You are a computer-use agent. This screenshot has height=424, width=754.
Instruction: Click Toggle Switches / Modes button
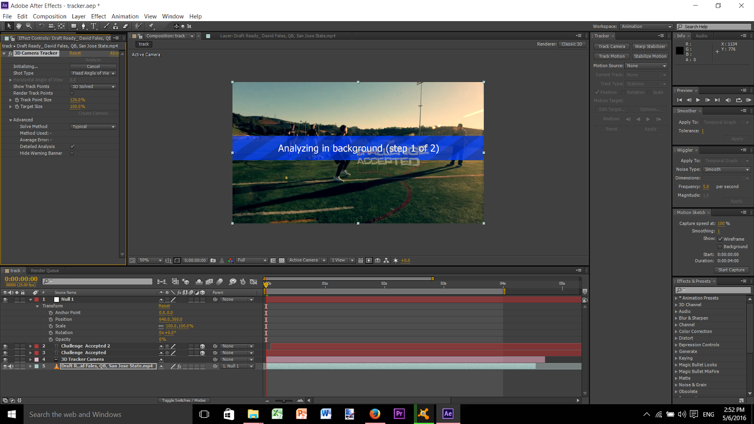pos(184,400)
